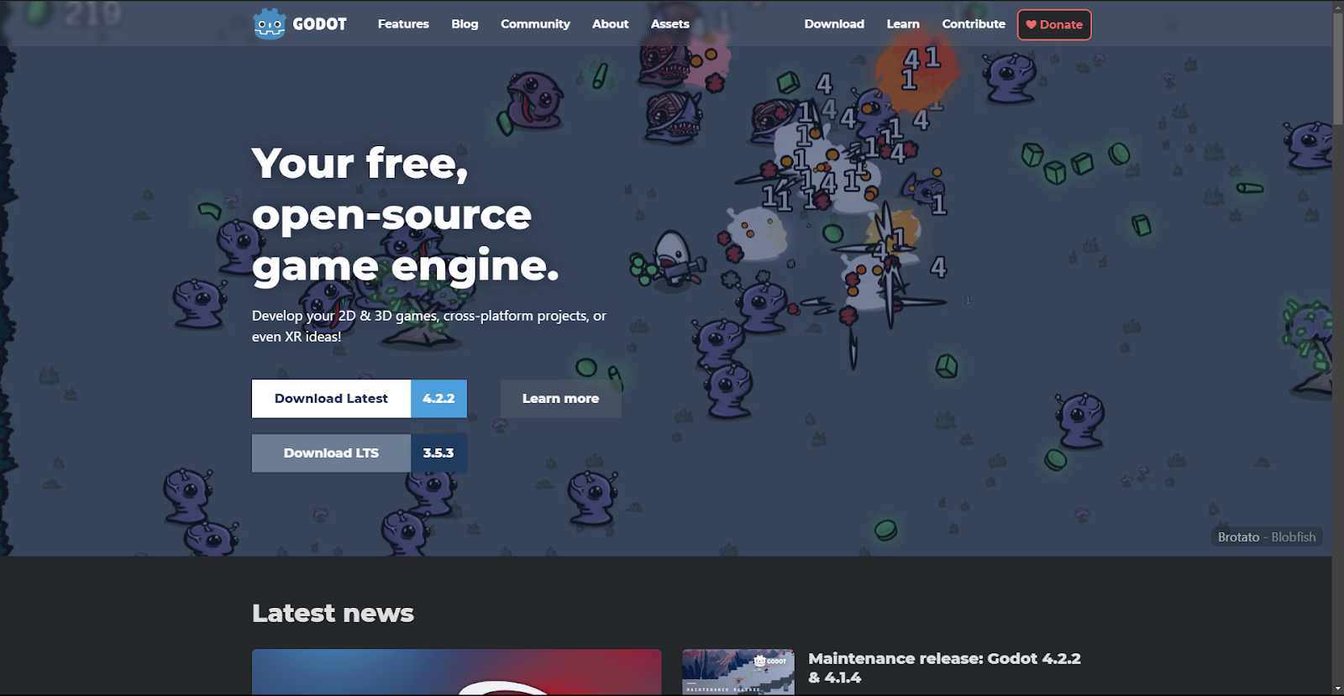
Task: Click the Godot robot logo icon
Action: click(x=270, y=24)
